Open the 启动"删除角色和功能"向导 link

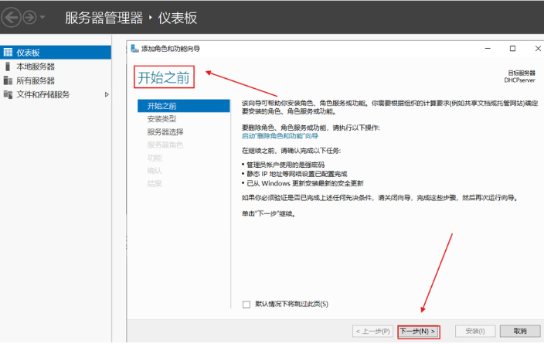click(x=280, y=135)
